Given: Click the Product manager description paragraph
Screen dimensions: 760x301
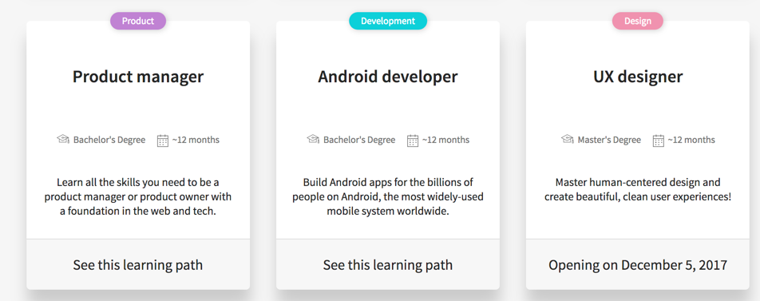Looking at the screenshot, I should [138, 197].
